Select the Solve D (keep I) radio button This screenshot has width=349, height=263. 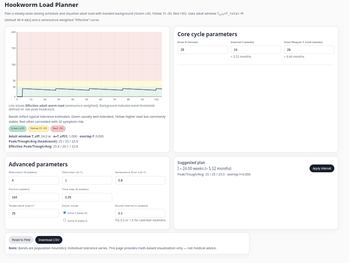click(x=65, y=220)
